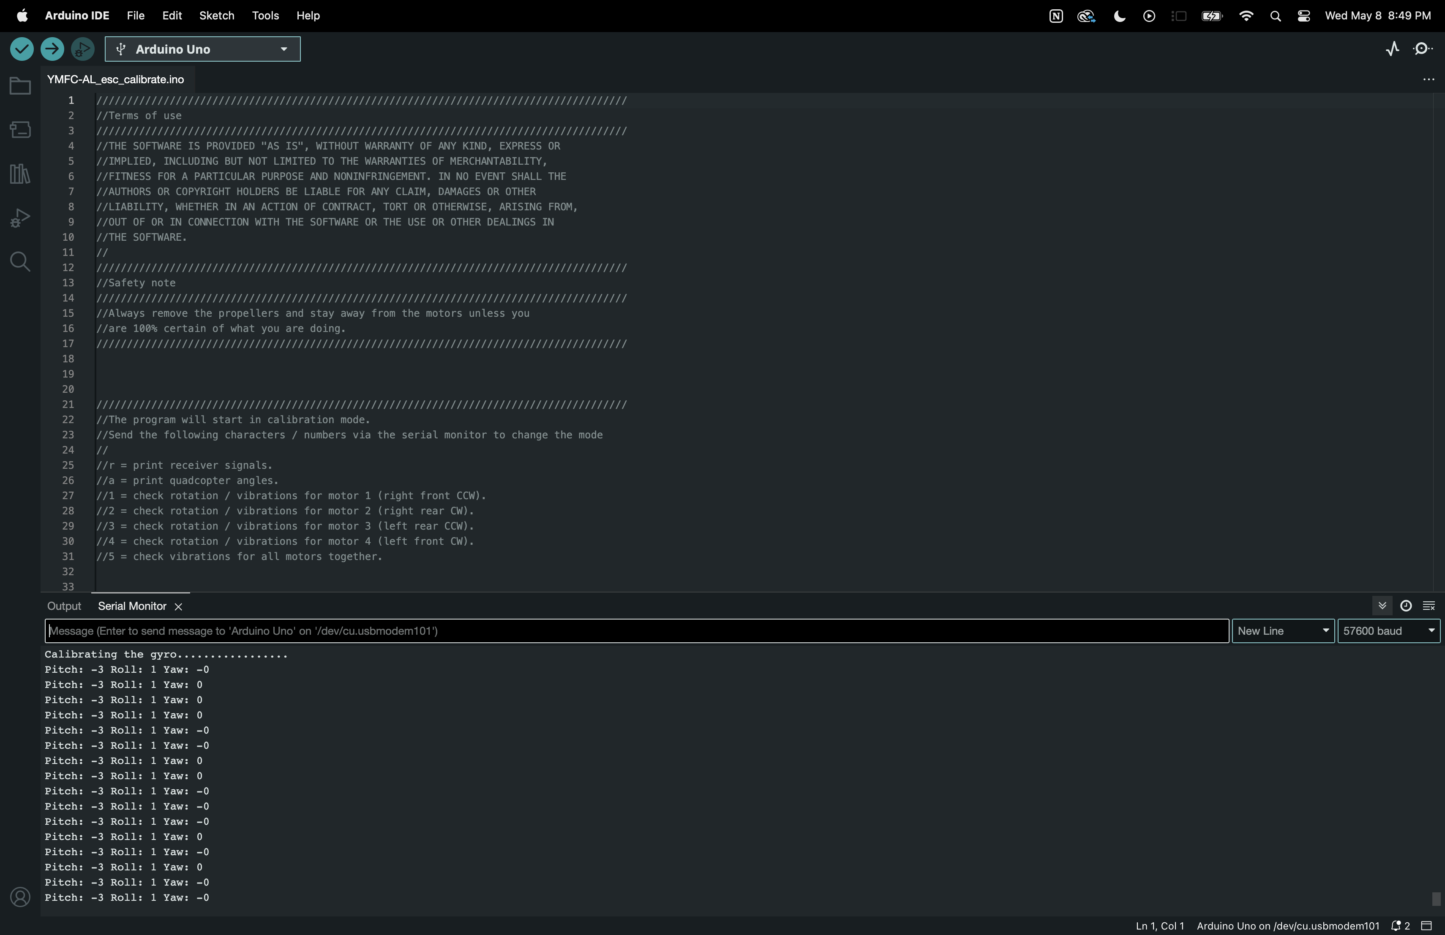Open the Boards Manager sidebar icon
Screen dimensions: 1445x935
[20, 130]
